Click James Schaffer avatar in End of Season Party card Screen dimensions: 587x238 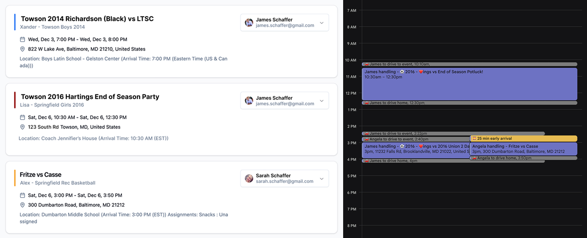(x=249, y=100)
